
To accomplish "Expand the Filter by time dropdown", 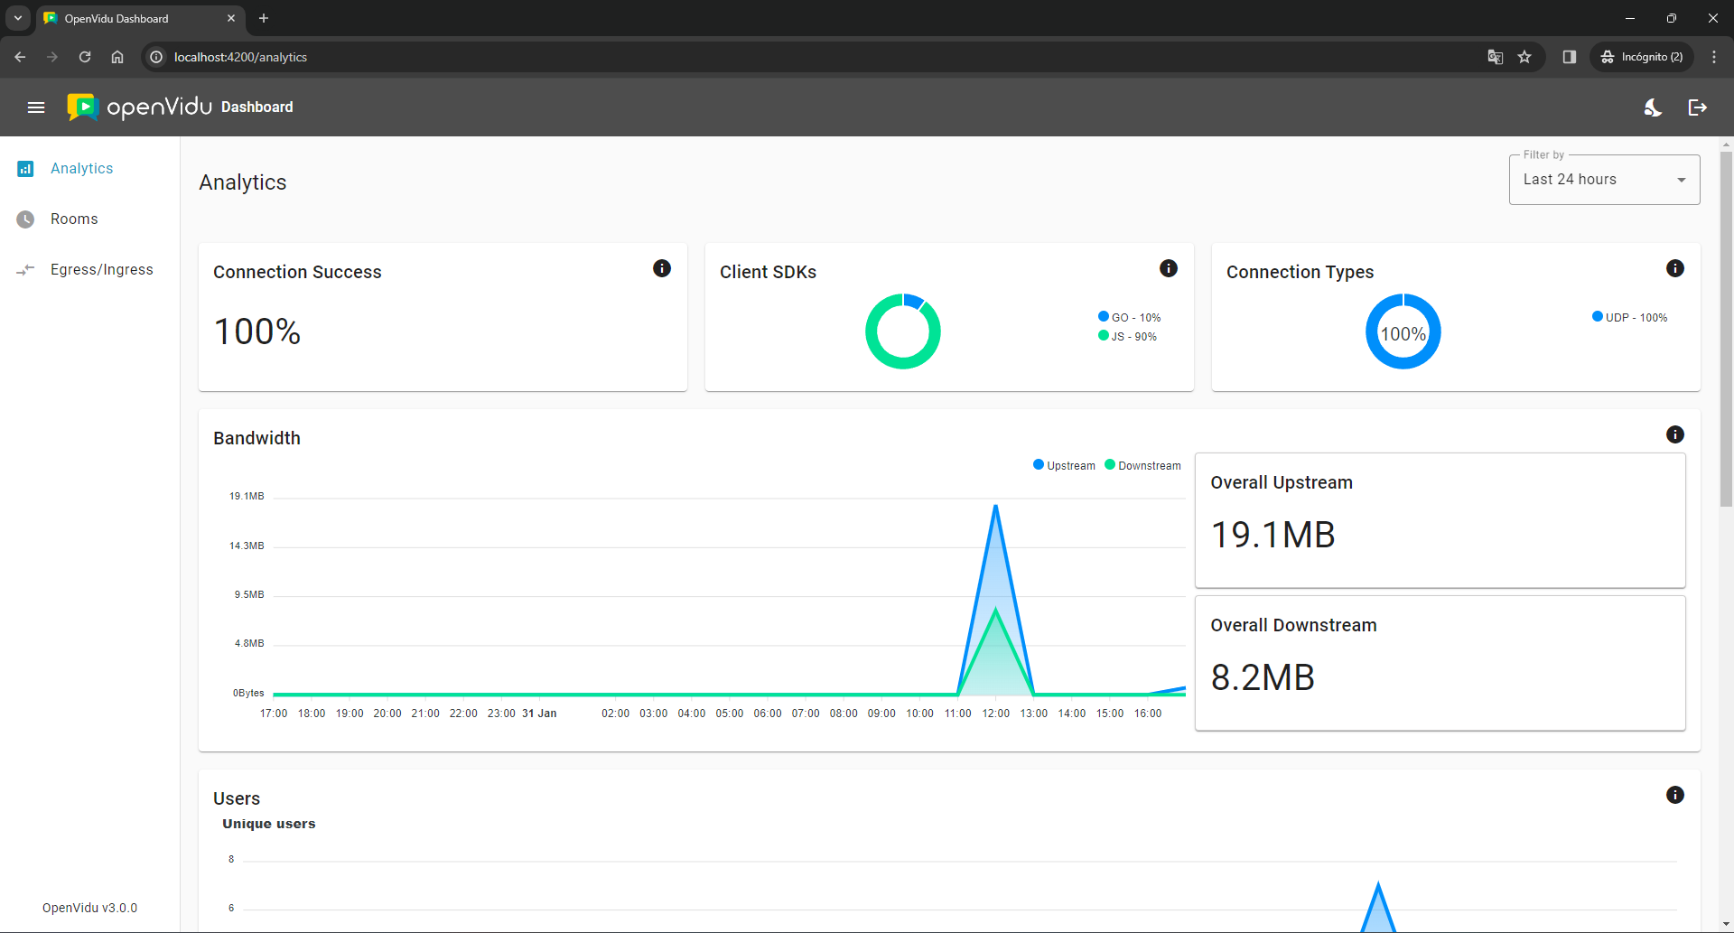I will coord(1604,180).
